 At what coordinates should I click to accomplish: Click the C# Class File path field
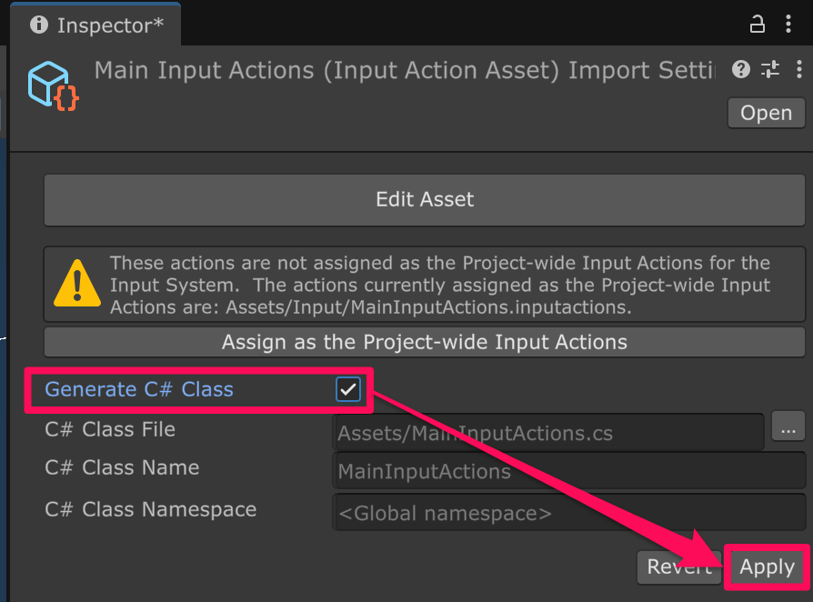point(547,433)
